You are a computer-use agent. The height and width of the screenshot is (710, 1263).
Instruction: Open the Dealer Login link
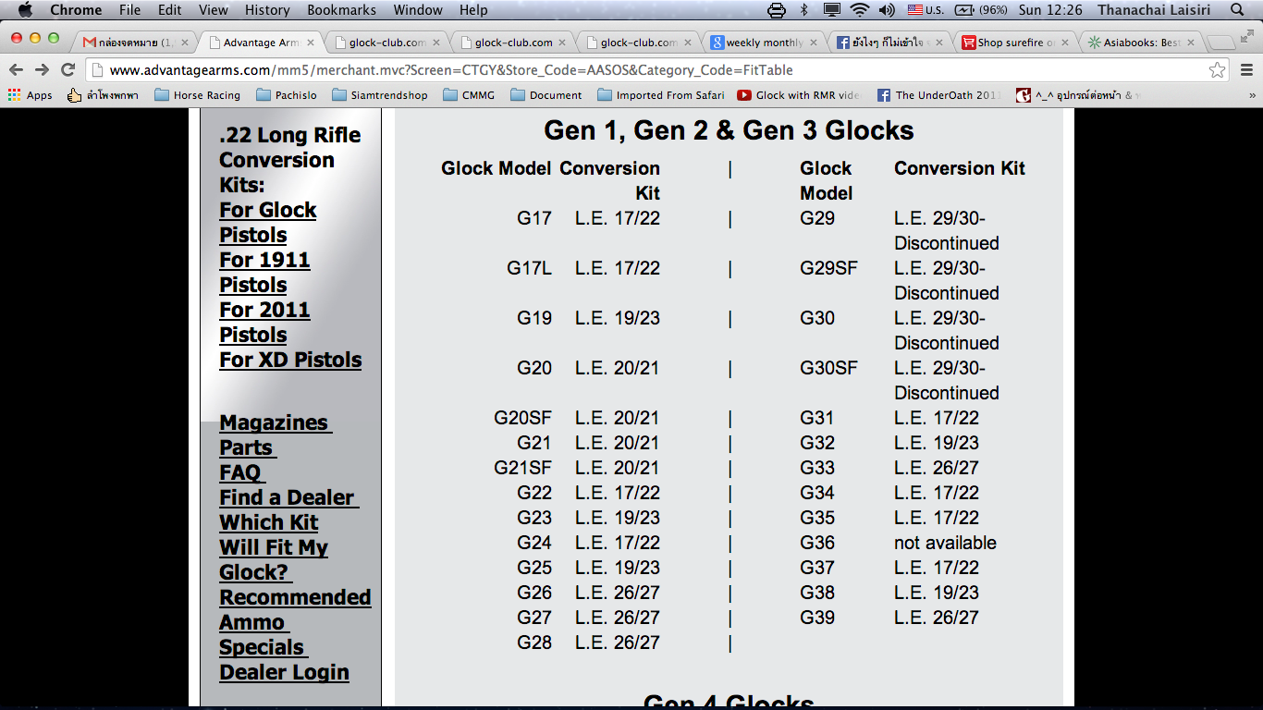(x=284, y=672)
